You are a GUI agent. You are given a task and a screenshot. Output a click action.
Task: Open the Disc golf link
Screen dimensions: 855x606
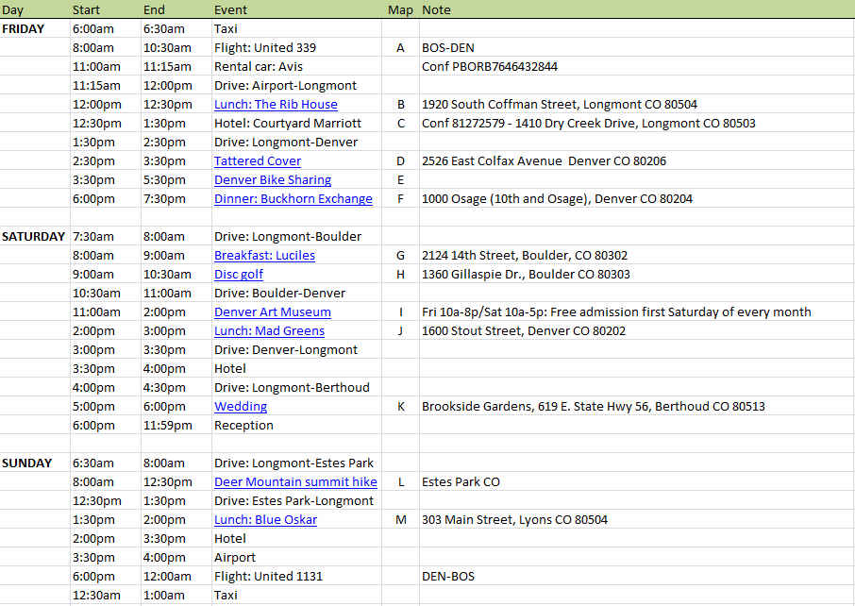coord(239,275)
